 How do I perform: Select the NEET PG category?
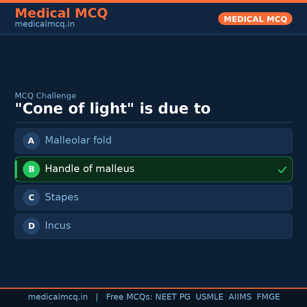173,296
